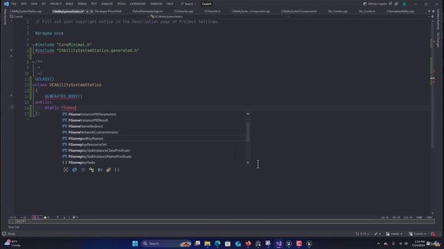Screen dimensions: 444x249
Task: Collapse the #include region on line 5
Action: [x=33, y=45]
